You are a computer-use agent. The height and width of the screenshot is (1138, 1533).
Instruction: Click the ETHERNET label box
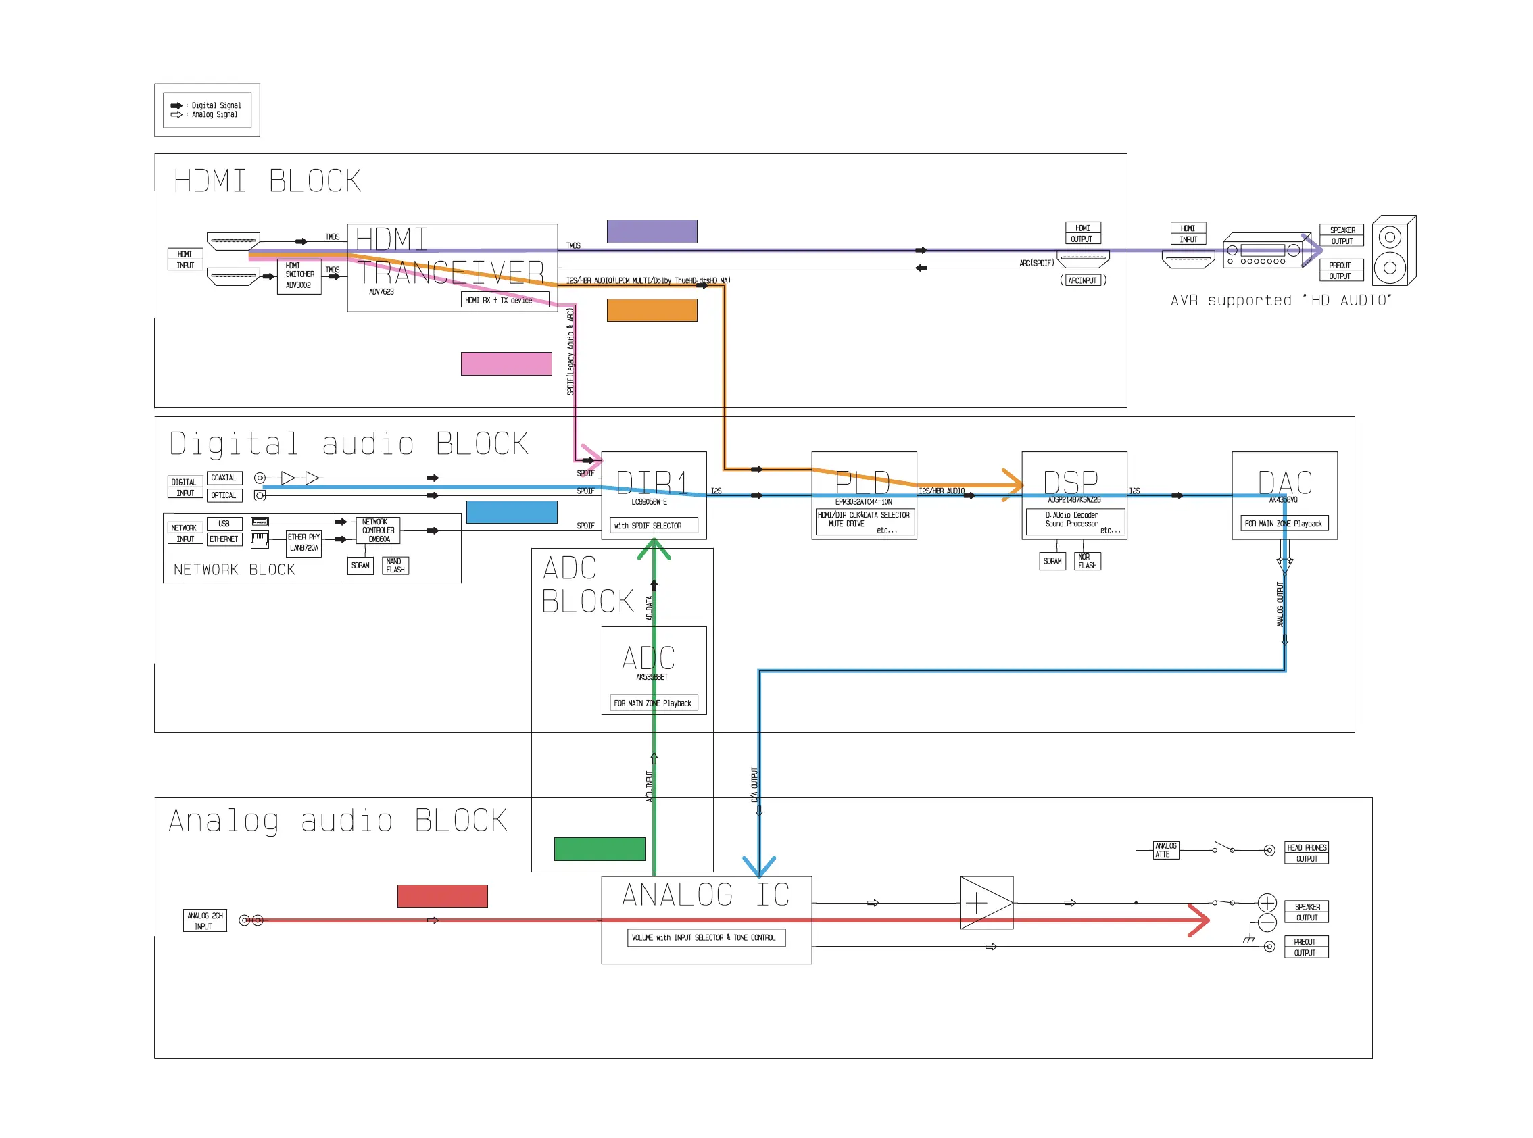click(224, 539)
